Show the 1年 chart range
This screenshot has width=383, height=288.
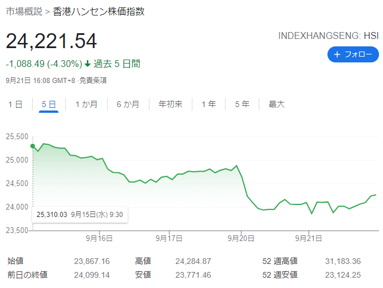[x=208, y=104]
